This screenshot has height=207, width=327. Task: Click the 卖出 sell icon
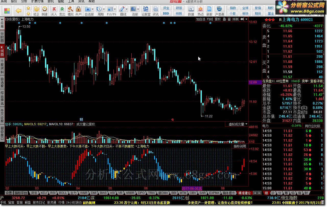(x=62, y=11)
